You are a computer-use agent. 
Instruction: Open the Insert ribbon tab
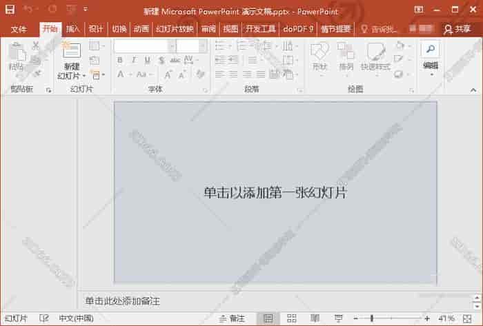[x=72, y=29]
